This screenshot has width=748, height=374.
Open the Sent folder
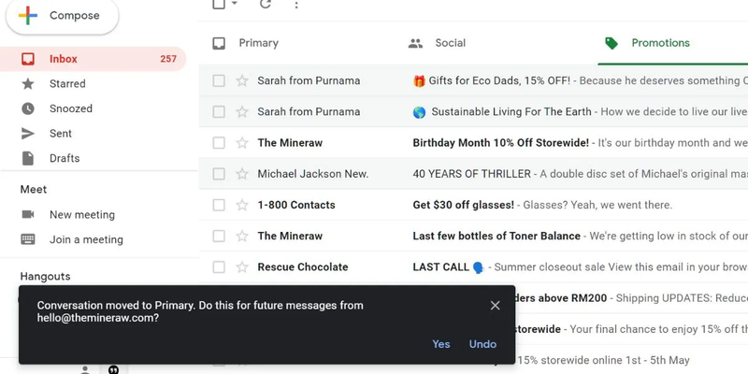[x=61, y=133]
